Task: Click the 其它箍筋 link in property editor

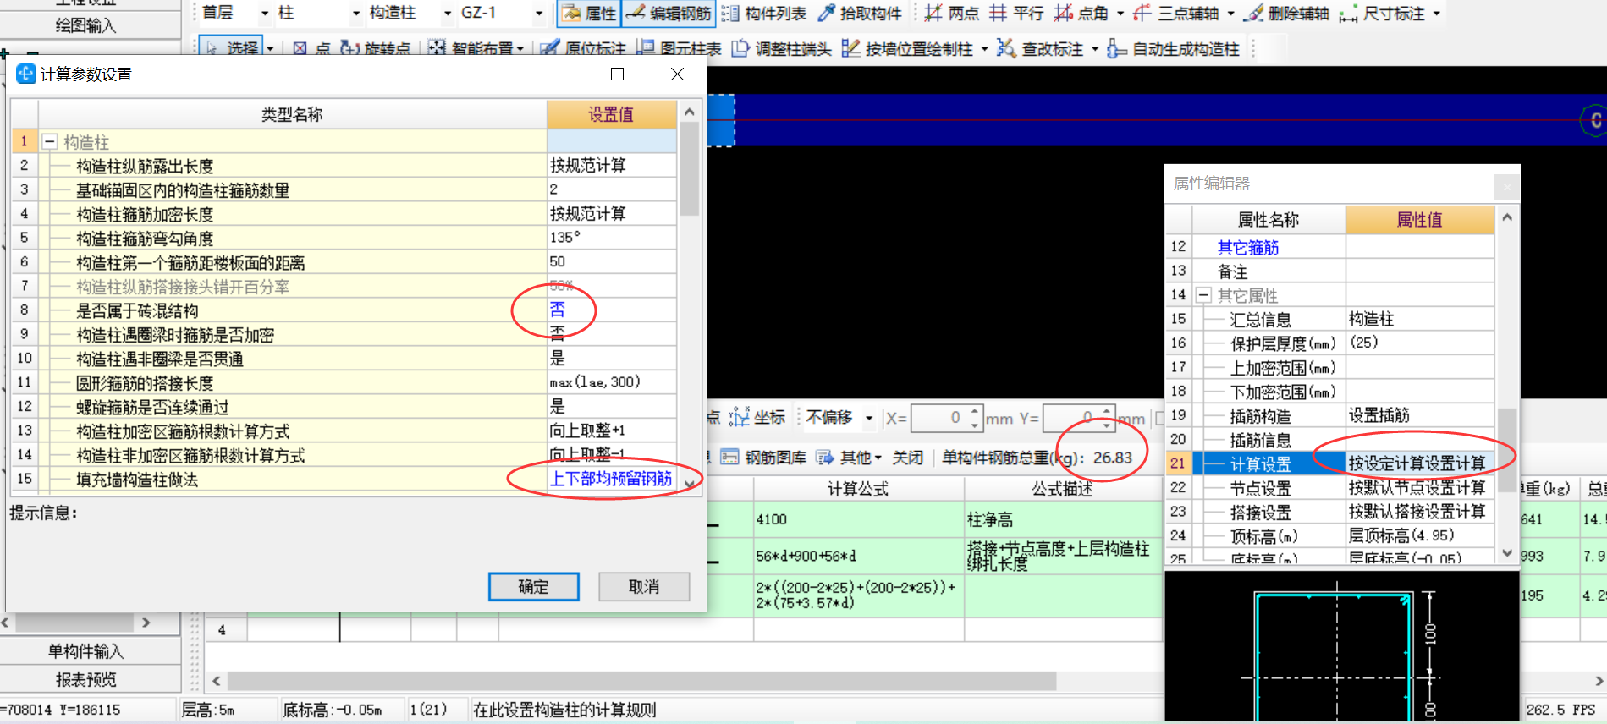Action: [1248, 248]
